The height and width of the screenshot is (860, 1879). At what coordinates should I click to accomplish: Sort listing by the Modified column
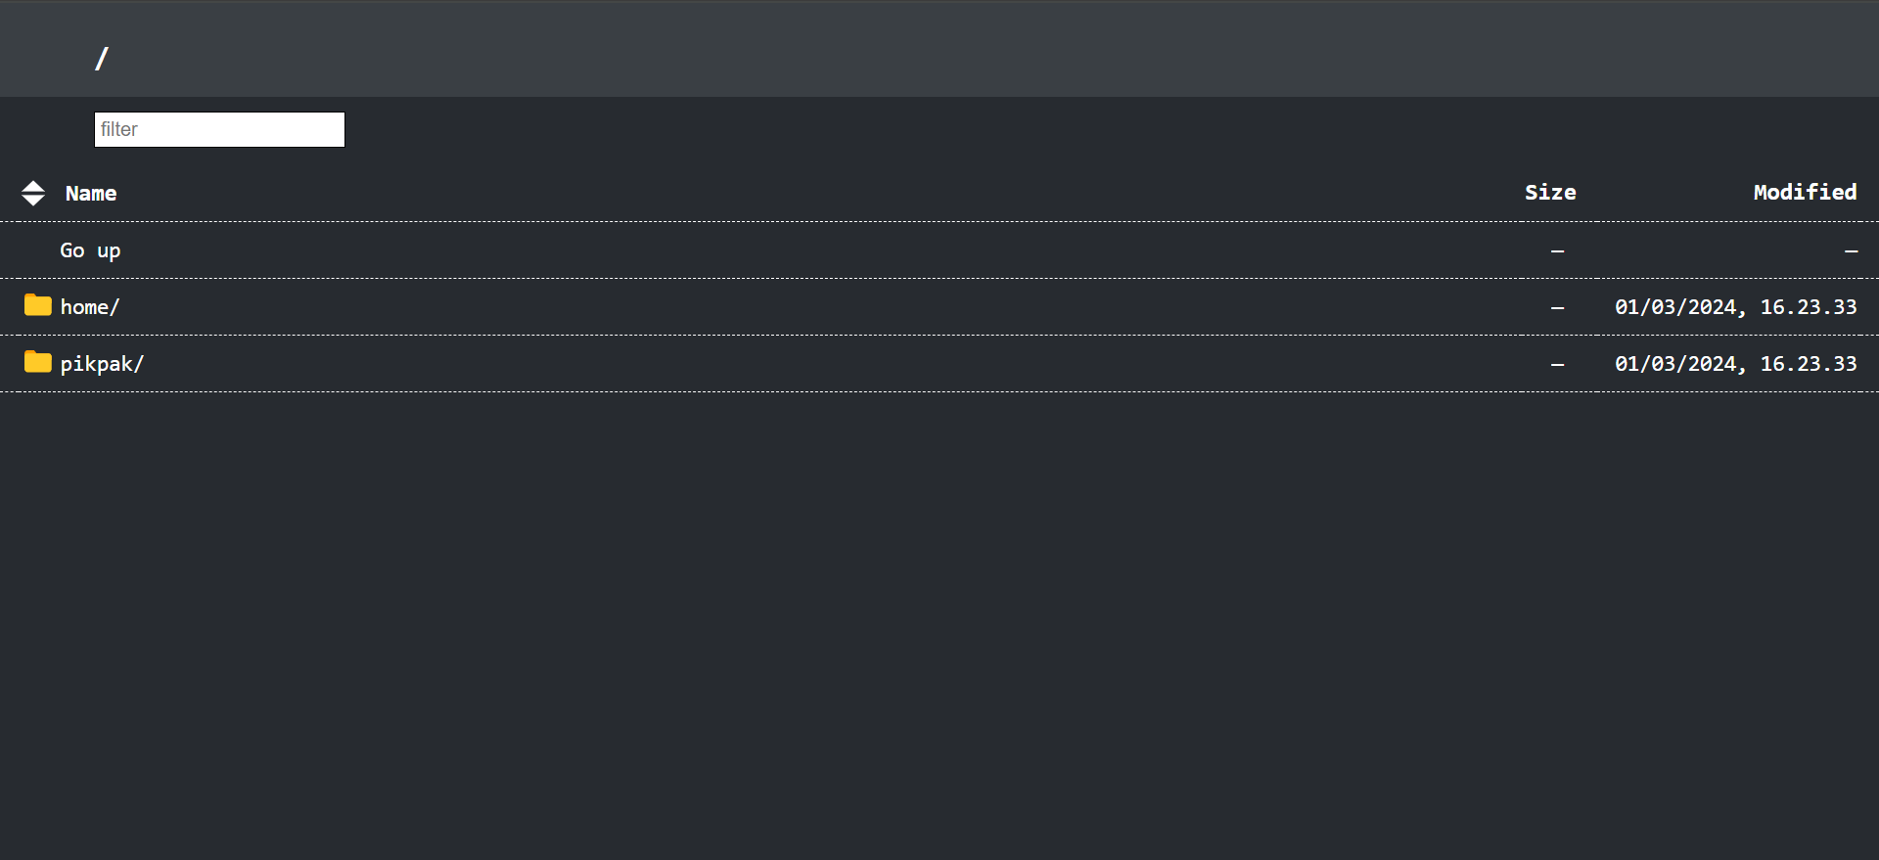pos(1805,193)
